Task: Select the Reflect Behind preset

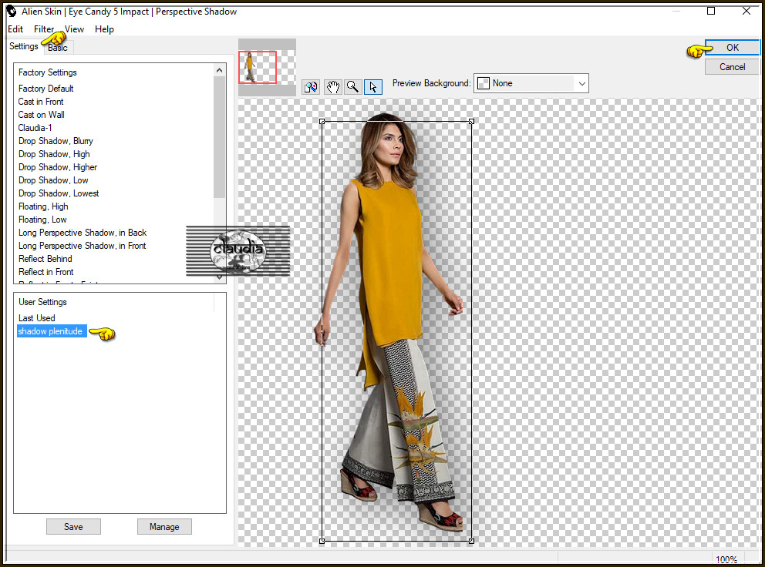Action: 45,259
